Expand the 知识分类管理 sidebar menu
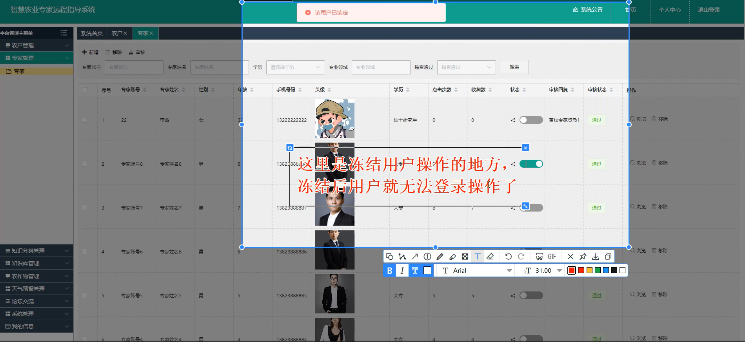 pyautogui.click(x=36, y=251)
